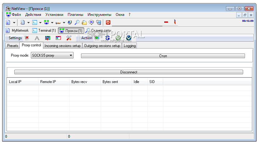Sort by the Idle column header

click(x=140, y=82)
